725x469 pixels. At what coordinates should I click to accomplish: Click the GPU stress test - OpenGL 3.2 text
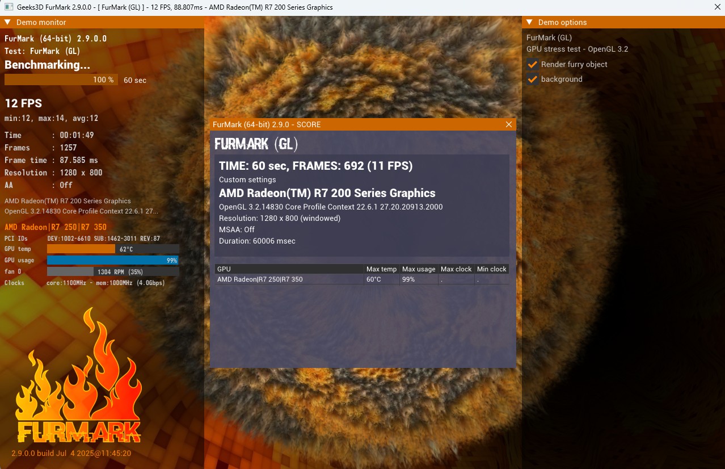tap(577, 49)
